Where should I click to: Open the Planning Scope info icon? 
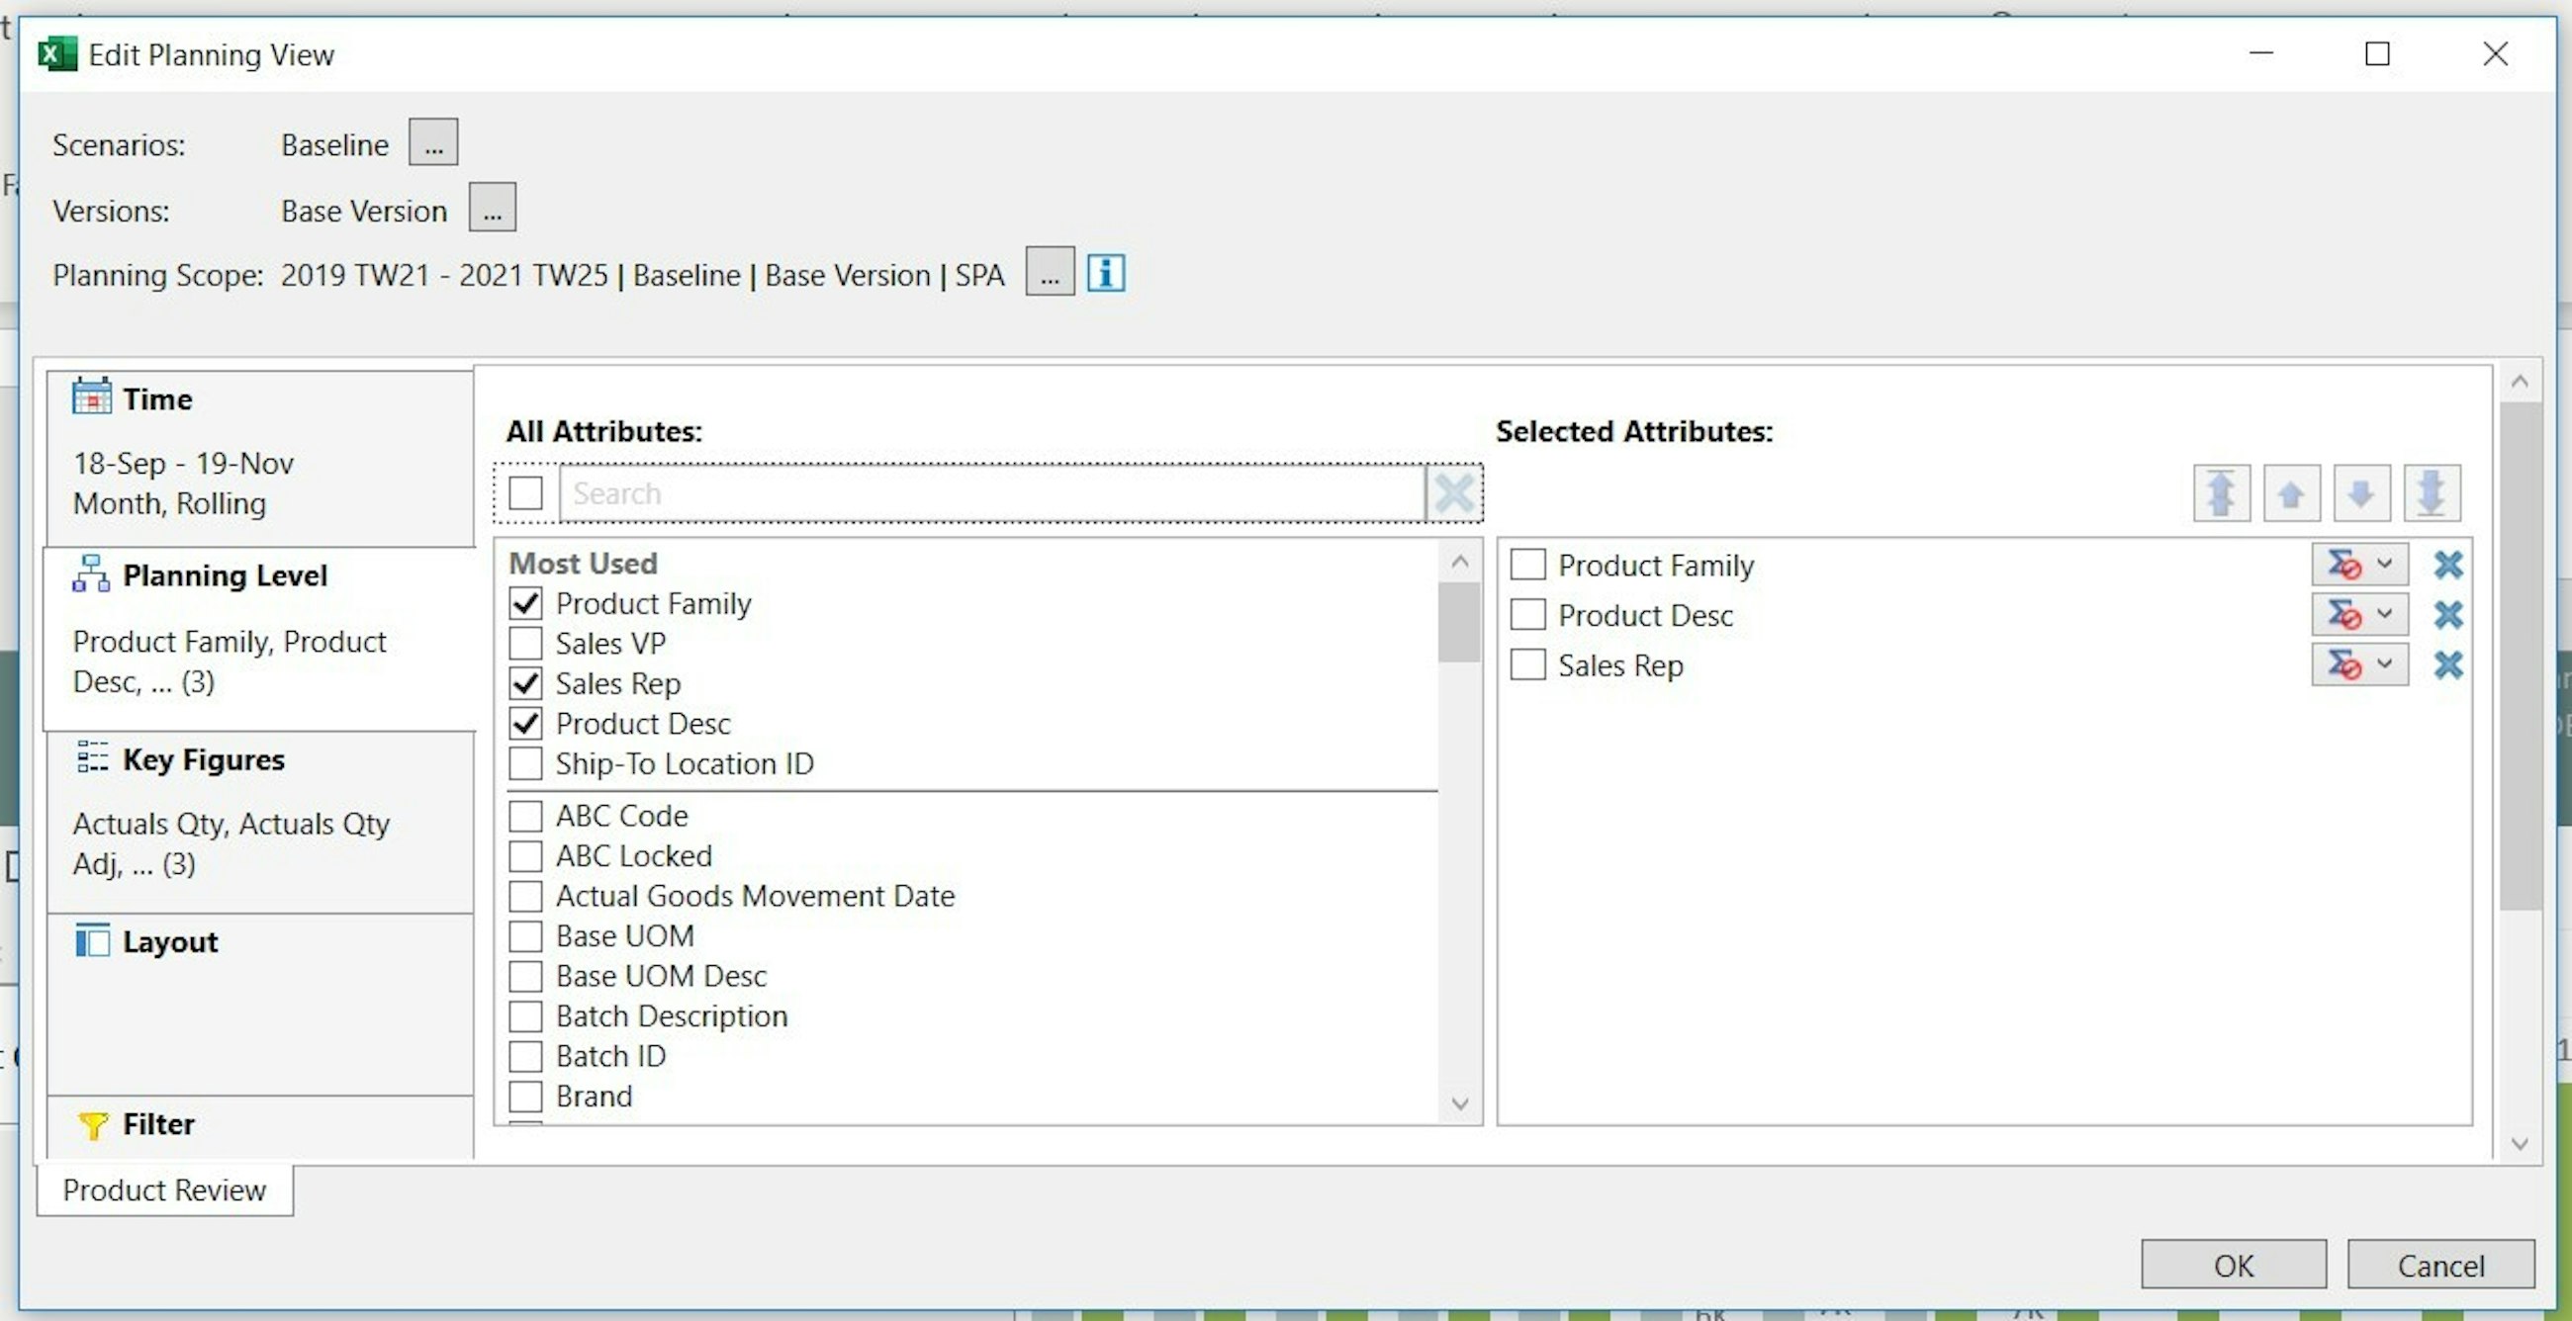1105,271
